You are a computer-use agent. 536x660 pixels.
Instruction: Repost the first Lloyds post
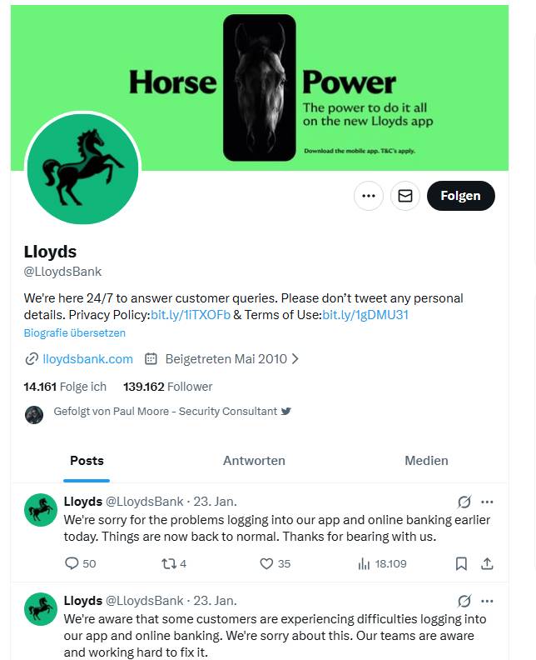[x=167, y=564]
